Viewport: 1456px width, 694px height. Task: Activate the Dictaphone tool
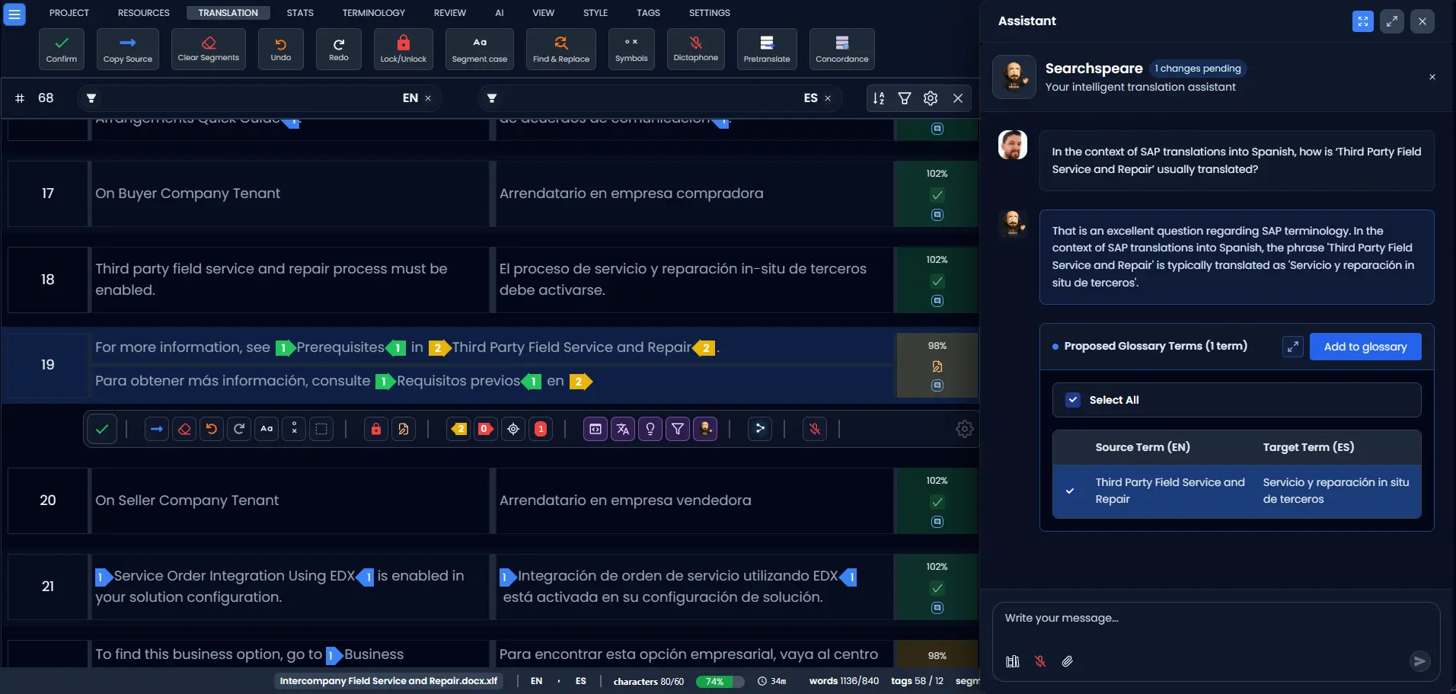695,48
